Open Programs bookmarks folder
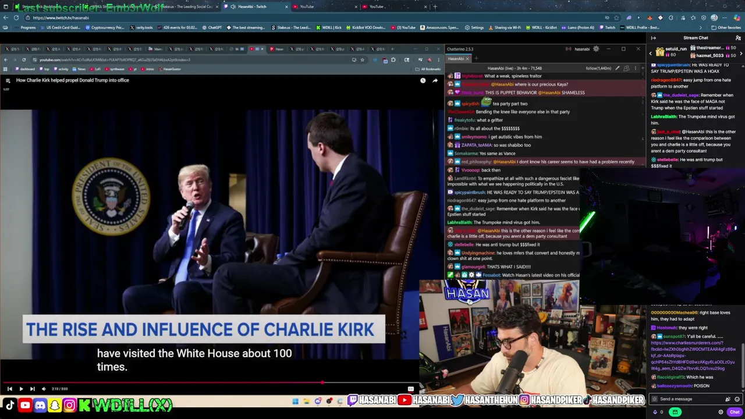 pos(25,27)
